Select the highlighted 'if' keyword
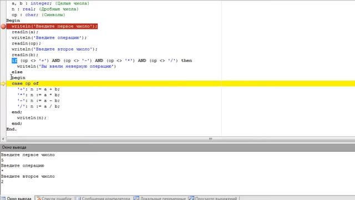This screenshot has width=355, height=200. pos(14,61)
